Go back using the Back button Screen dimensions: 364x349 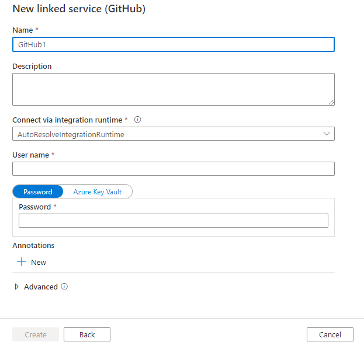click(x=87, y=334)
